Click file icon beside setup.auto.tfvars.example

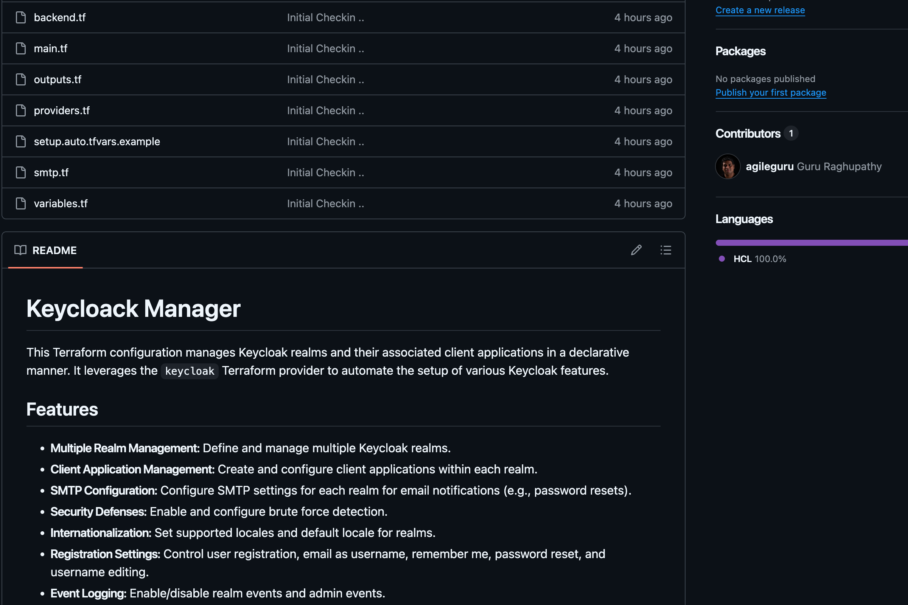21,141
